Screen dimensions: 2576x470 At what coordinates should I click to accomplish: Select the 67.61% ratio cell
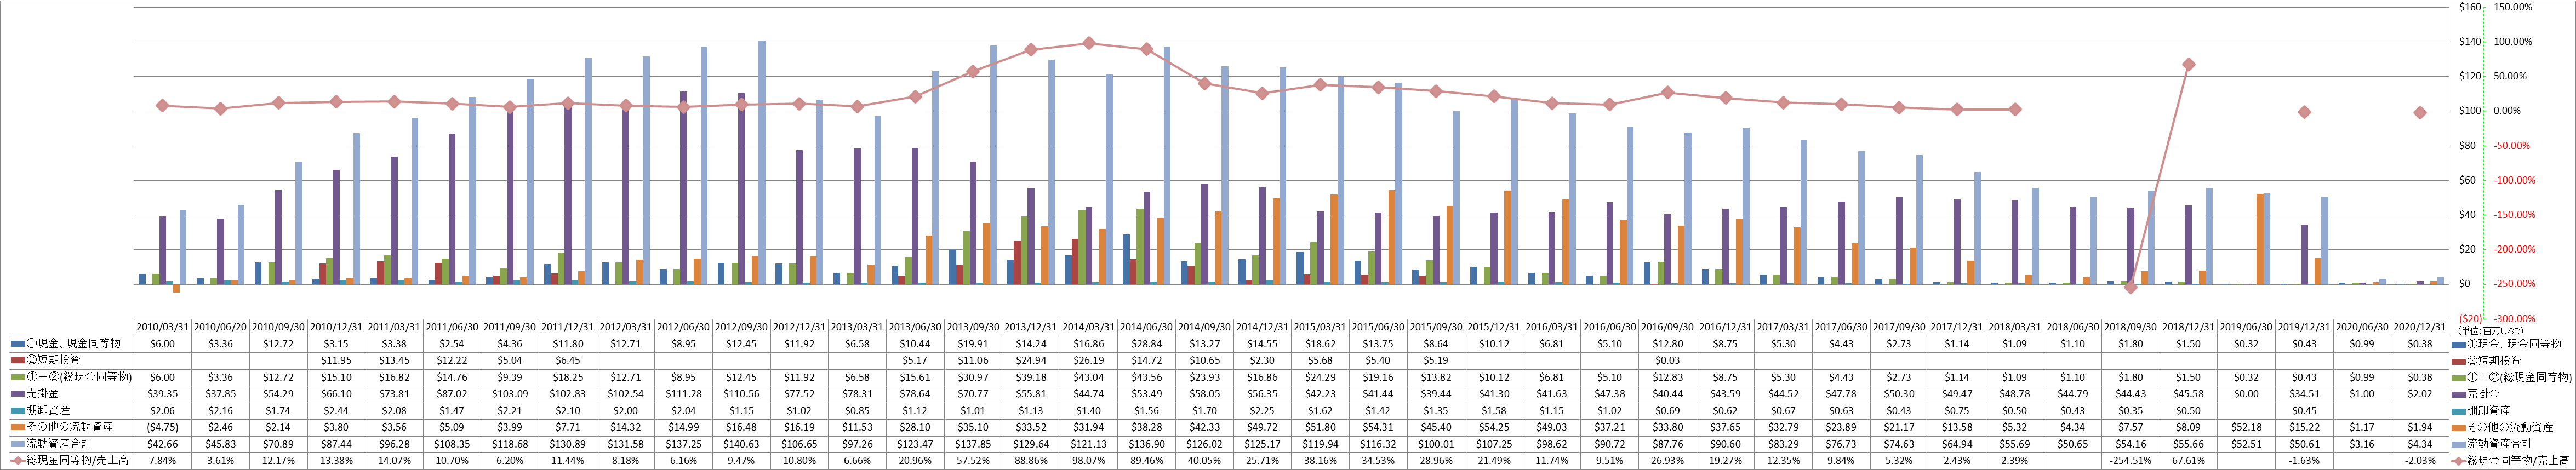tap(2189, 461)
